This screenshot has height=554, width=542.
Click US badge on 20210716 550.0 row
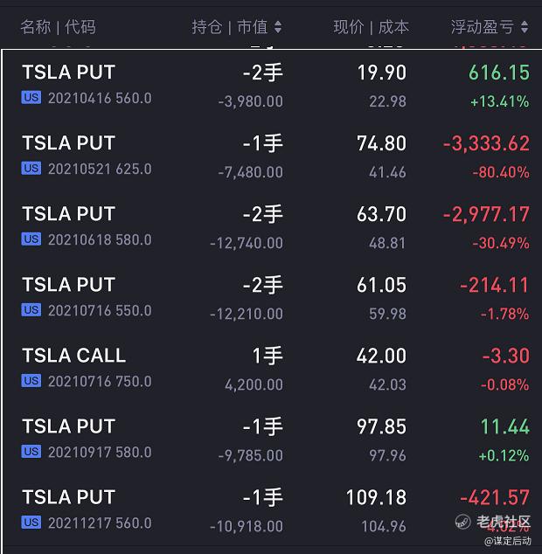(31, 310)
